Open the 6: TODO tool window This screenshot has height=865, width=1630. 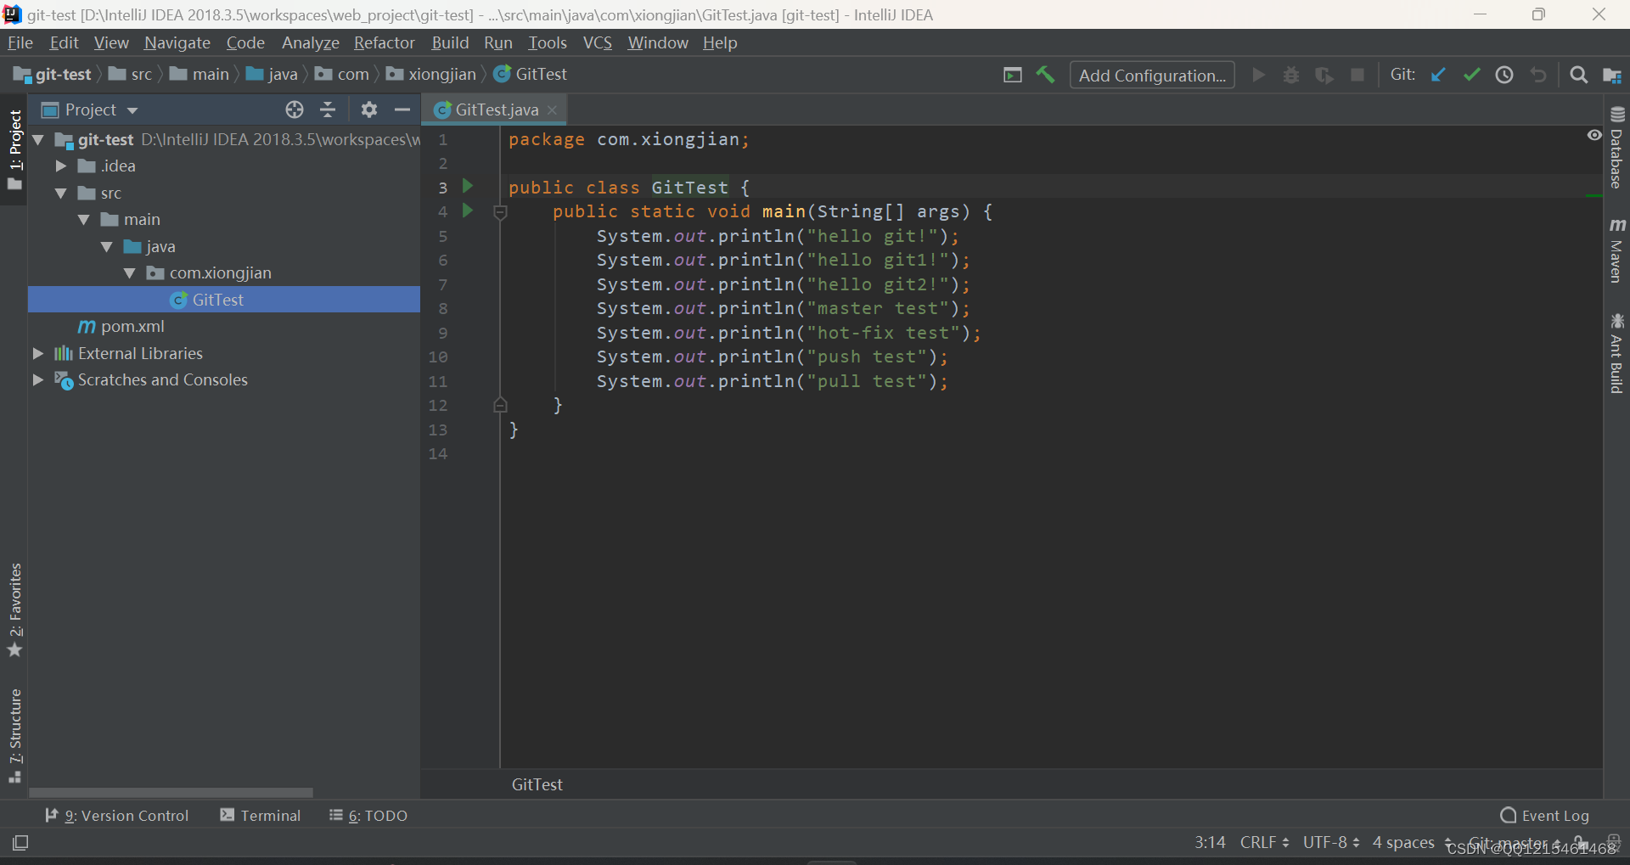(x=368, y=816)
